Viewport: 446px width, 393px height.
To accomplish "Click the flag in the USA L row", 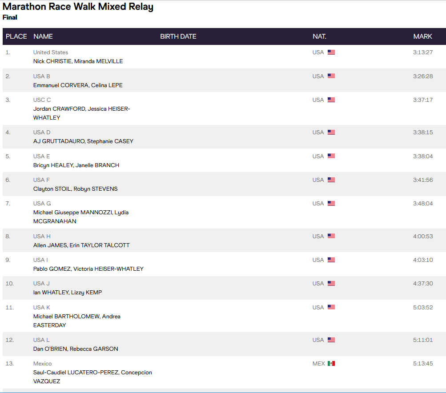I will 331,340.
